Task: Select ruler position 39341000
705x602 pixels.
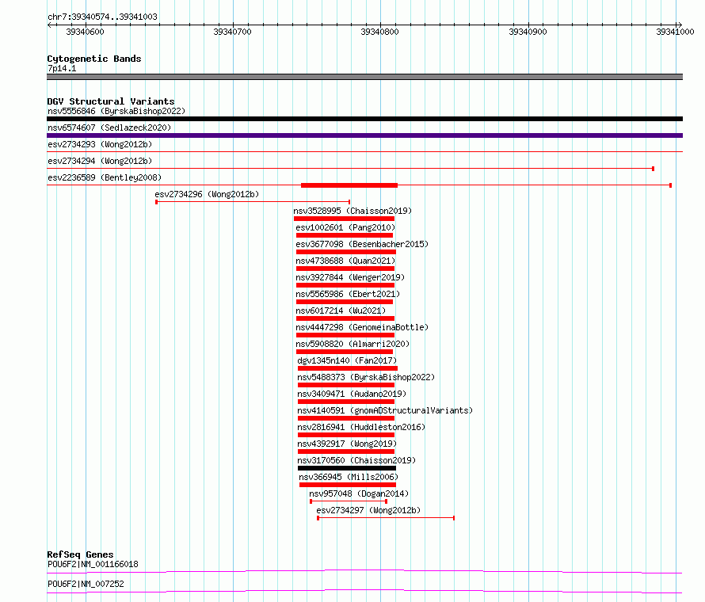Action: click(x=676, y=32)
